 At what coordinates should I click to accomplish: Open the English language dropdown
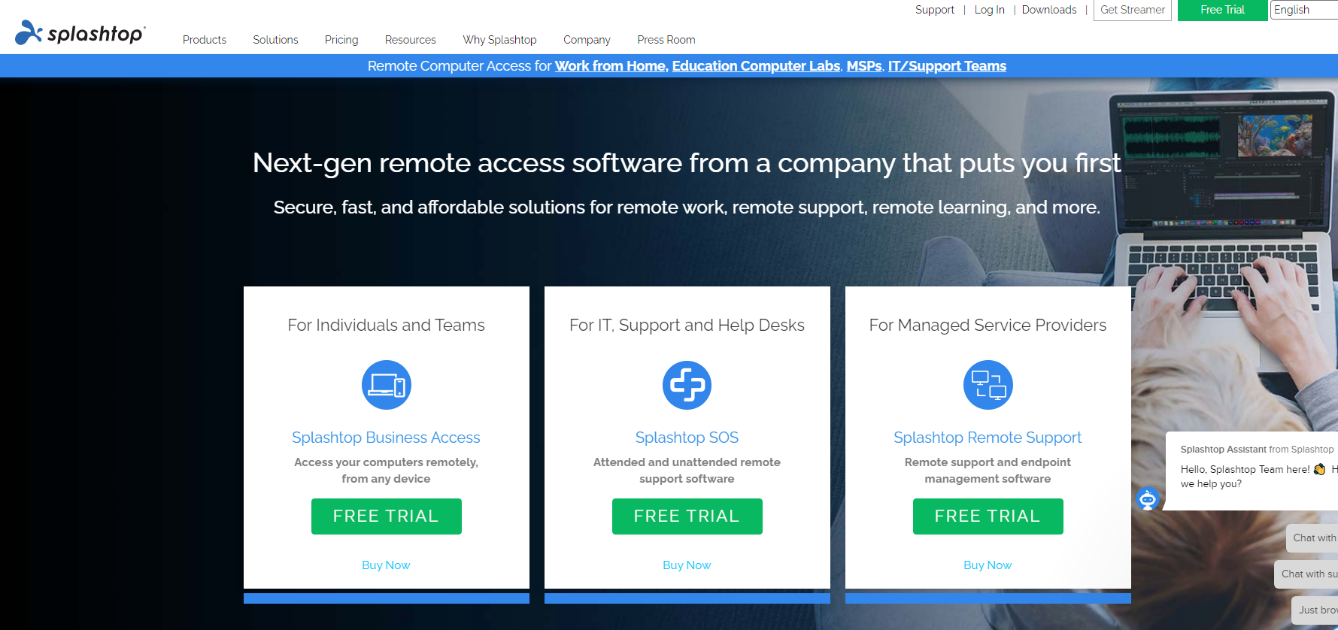[1304, 10]
